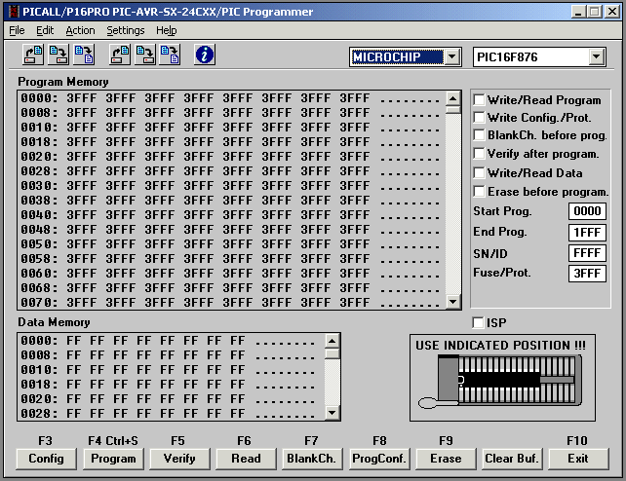Open the MICROCHIP manufacturer dropdown arrow
This screenshot has width=626, height=481.
451,57
